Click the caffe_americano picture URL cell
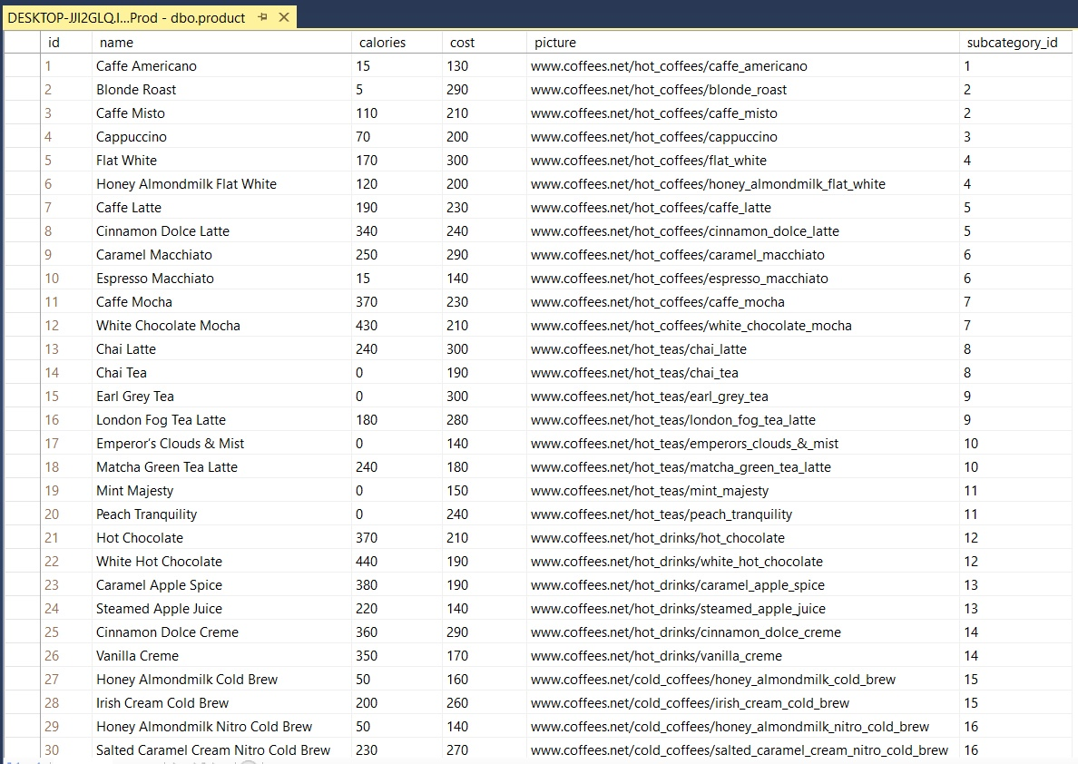 click(x=742, y=66)
